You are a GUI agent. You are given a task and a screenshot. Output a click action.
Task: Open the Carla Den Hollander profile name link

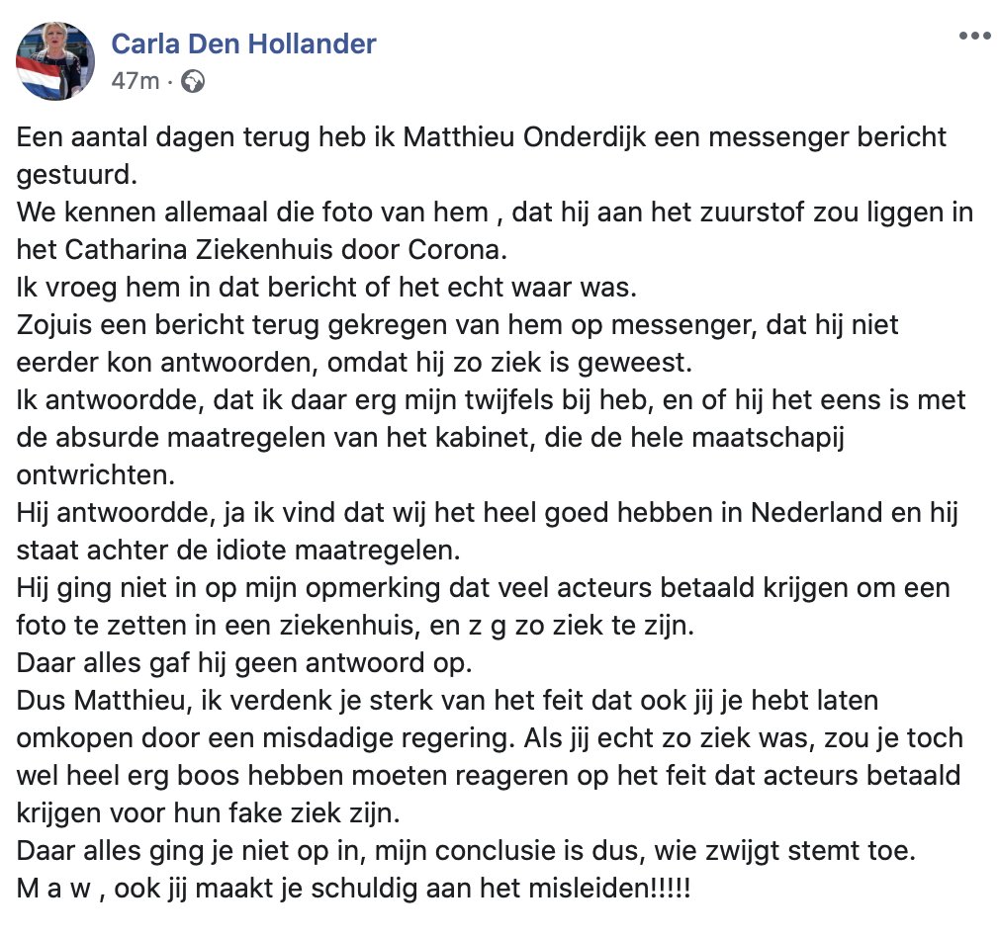pyautogui.click(x=243, y=43)
